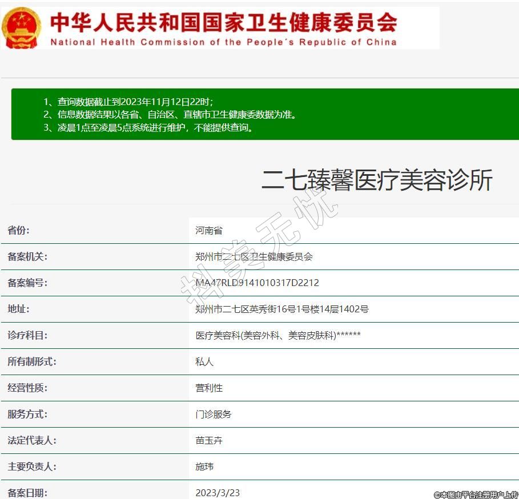The height and width of the screenshot is (499, 519).
Task: Click the legal representative name 苗玉卉
Action: click(209, 441)
